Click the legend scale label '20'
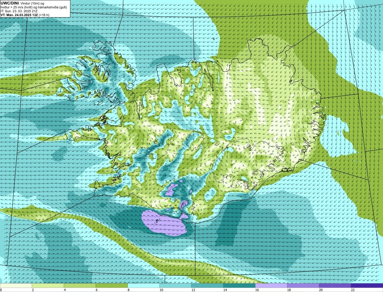Viewport: 383px width, 292px height. click(x=321, y=290)
